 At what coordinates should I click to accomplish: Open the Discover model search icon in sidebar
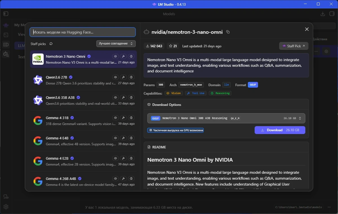coord(6,54)
